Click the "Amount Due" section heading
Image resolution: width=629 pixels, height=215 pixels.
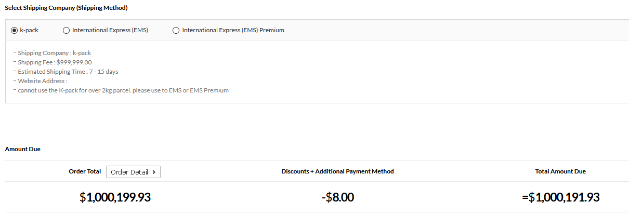[22, 149]
